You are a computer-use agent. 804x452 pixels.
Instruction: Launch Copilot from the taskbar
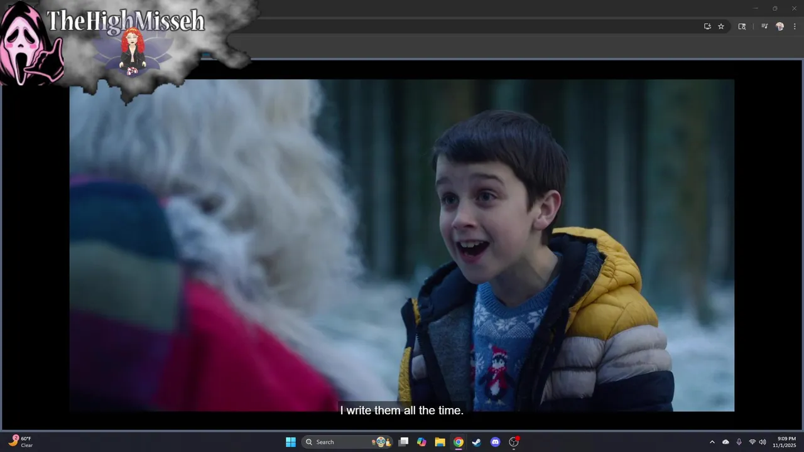coord(421,442)
